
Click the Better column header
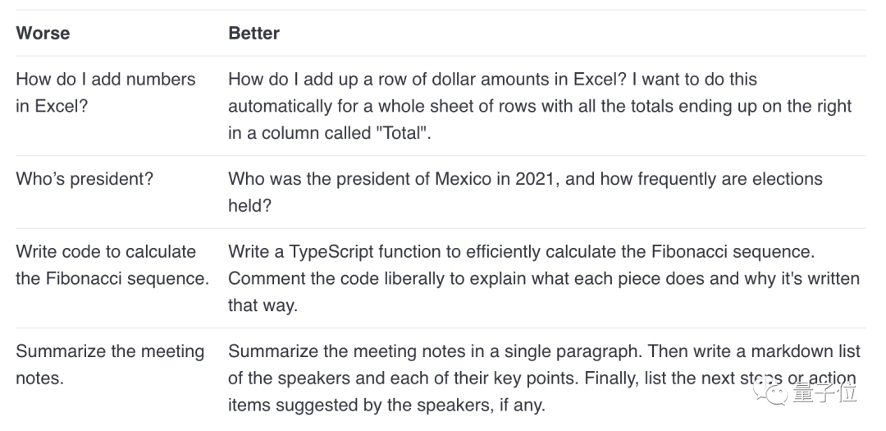tap(253, 33)
